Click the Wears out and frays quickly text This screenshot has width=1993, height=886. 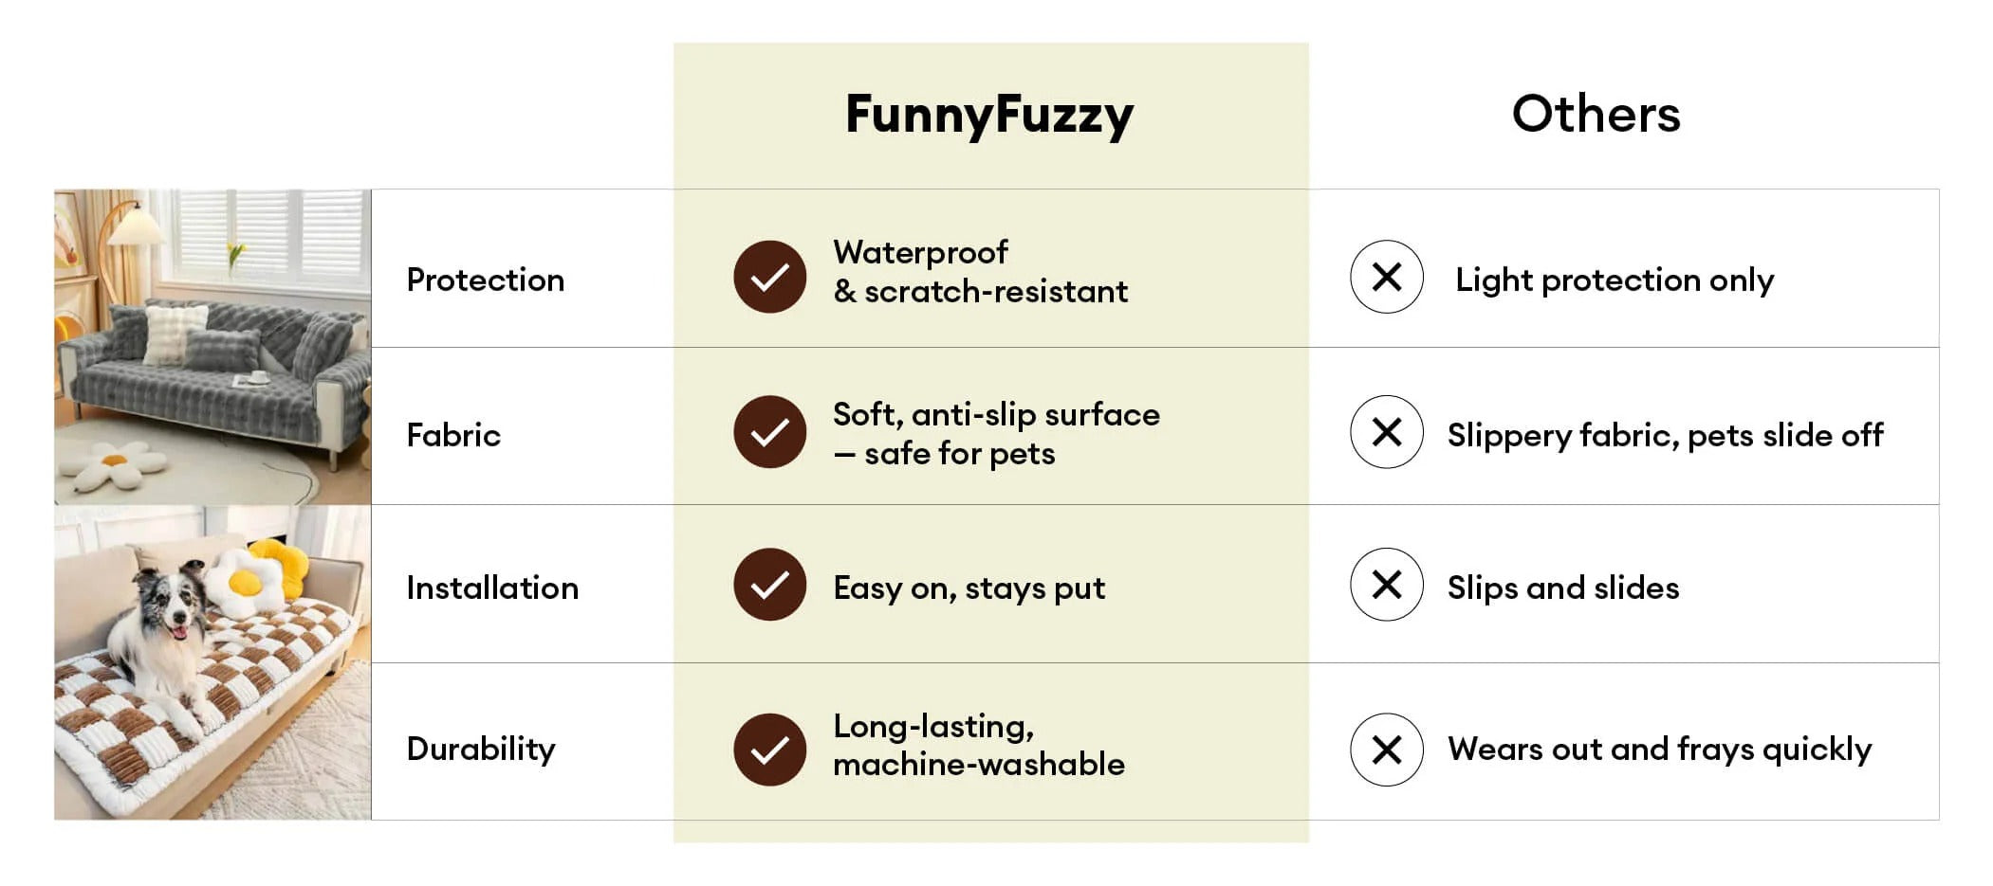[1659, 750]
